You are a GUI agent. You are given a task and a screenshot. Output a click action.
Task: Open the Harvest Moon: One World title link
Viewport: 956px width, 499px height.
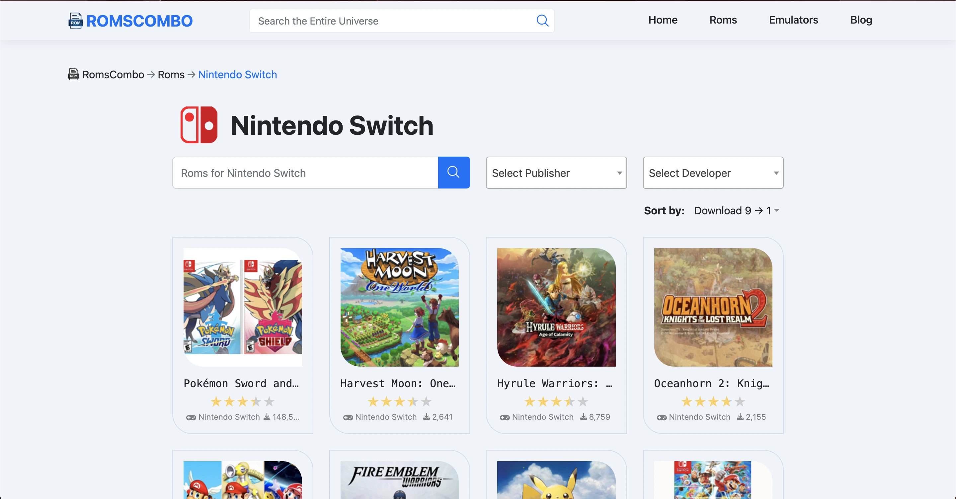point(398,383)
